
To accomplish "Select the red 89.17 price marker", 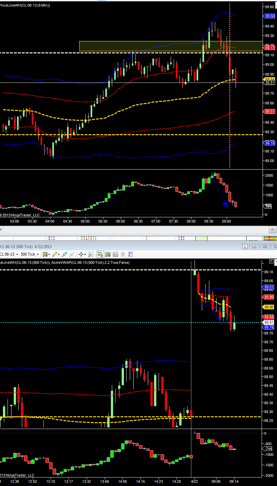I will click(270, 48).
